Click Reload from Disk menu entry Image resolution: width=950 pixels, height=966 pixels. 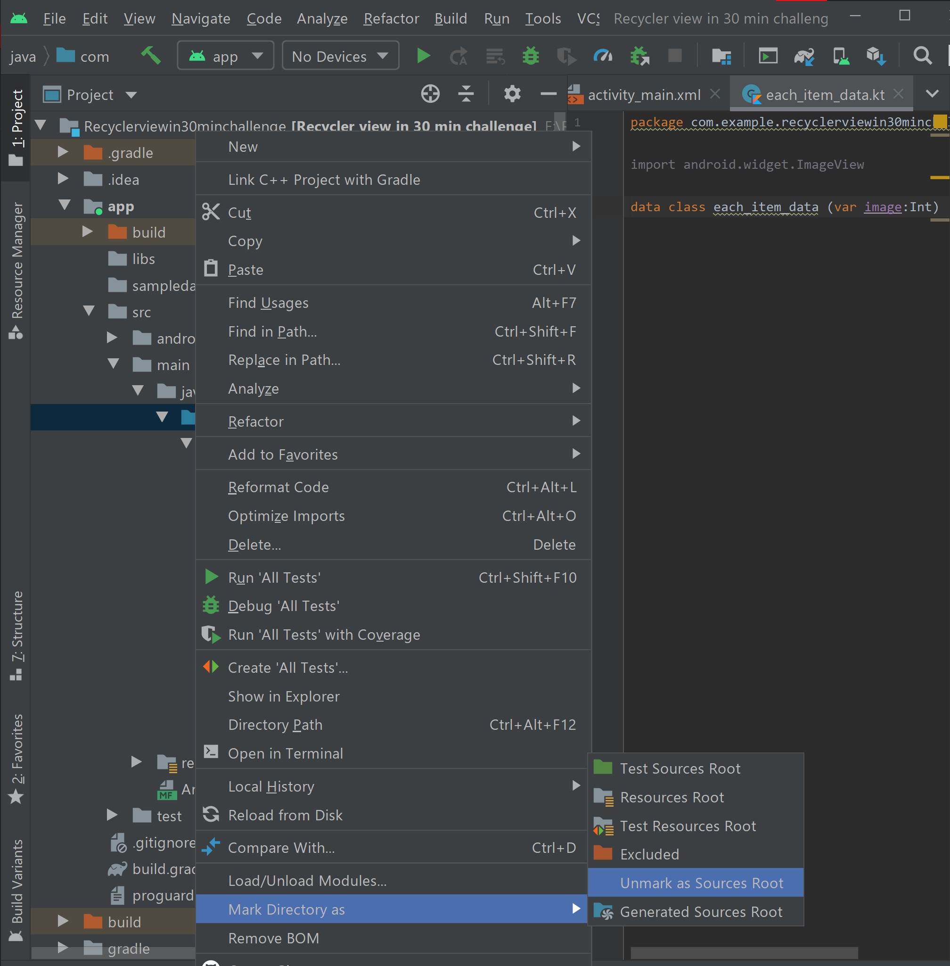(285, 815)
